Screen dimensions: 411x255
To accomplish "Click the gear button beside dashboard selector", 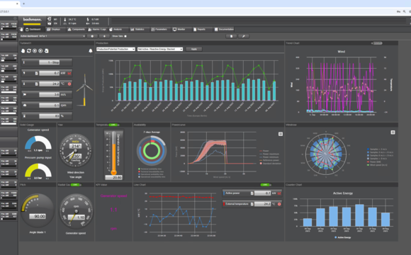I will pos(92,36).
